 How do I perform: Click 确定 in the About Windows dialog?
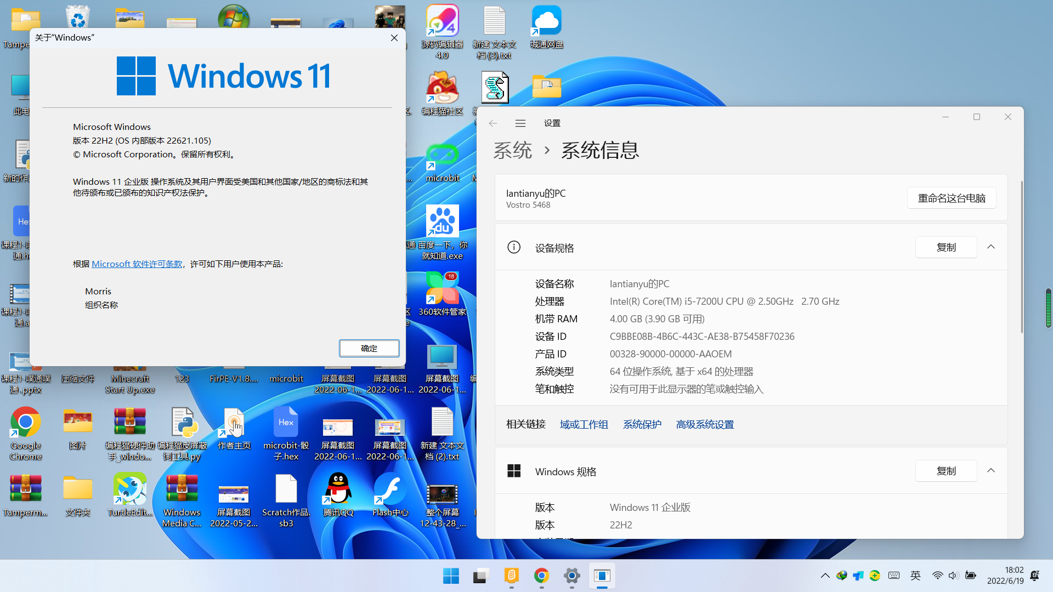click(369, 348)
